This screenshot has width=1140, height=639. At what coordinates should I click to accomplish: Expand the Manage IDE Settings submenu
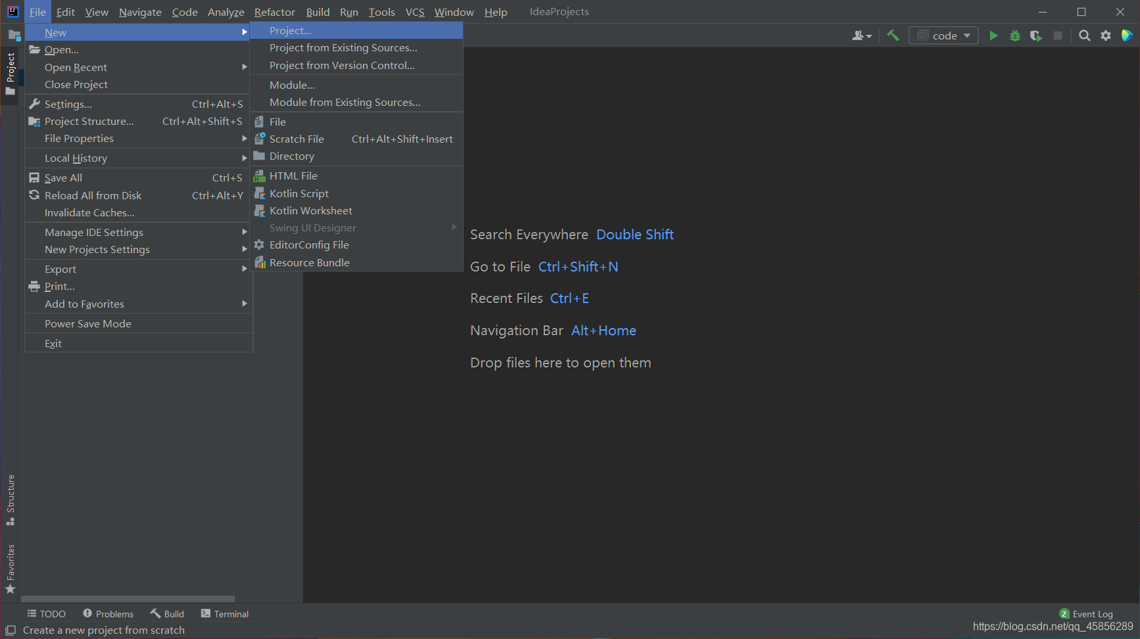click(137, 232)
